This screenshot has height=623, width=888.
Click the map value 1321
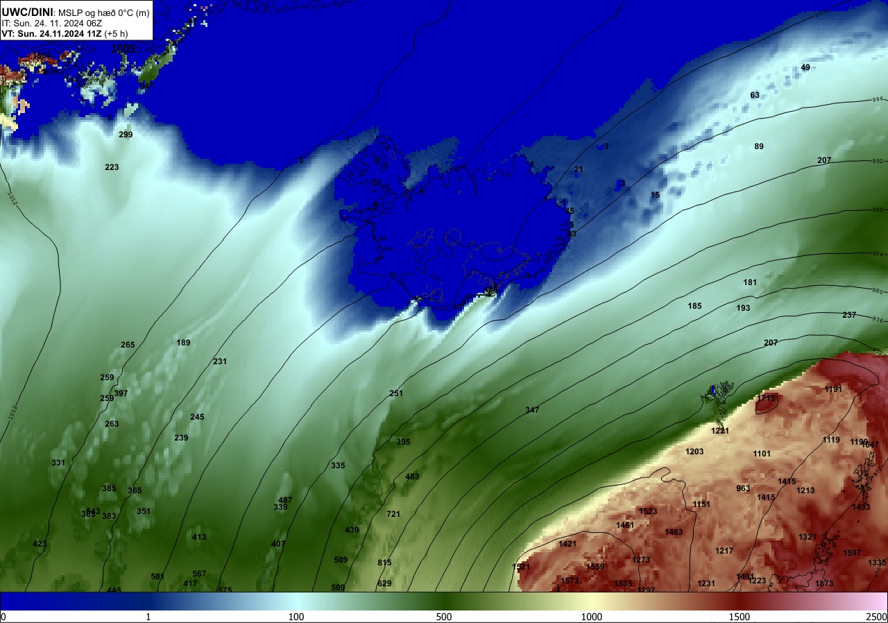click(808, 537)
